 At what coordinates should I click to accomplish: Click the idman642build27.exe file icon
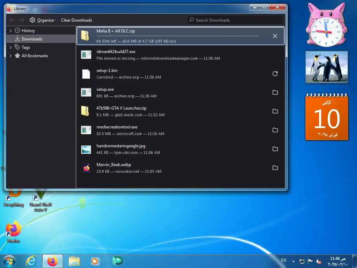[86, 55]
